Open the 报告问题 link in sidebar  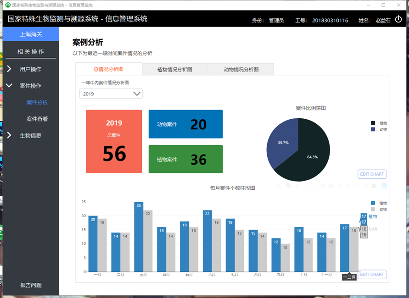point(31,285)
